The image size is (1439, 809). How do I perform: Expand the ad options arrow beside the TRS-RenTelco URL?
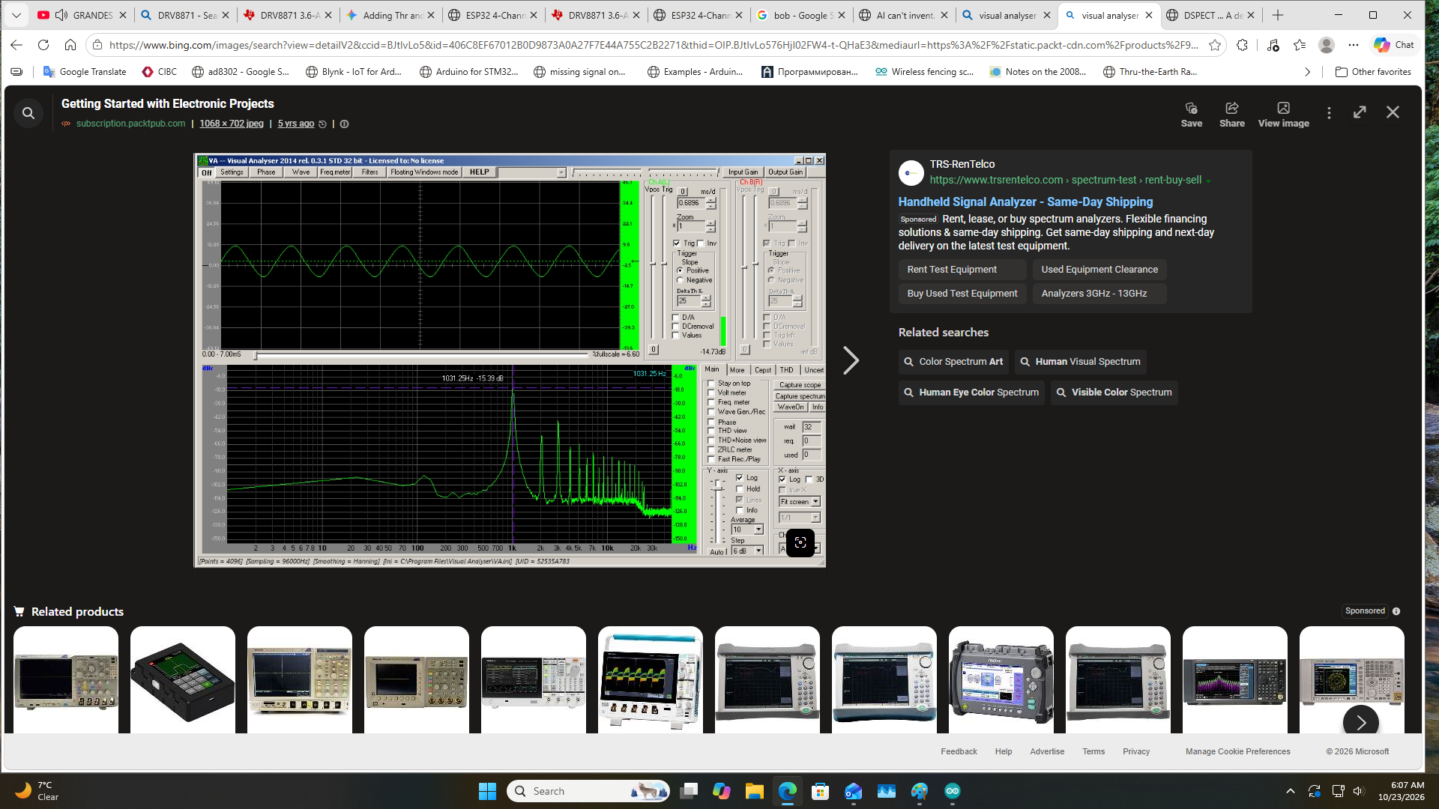[x=1208, y=181]
